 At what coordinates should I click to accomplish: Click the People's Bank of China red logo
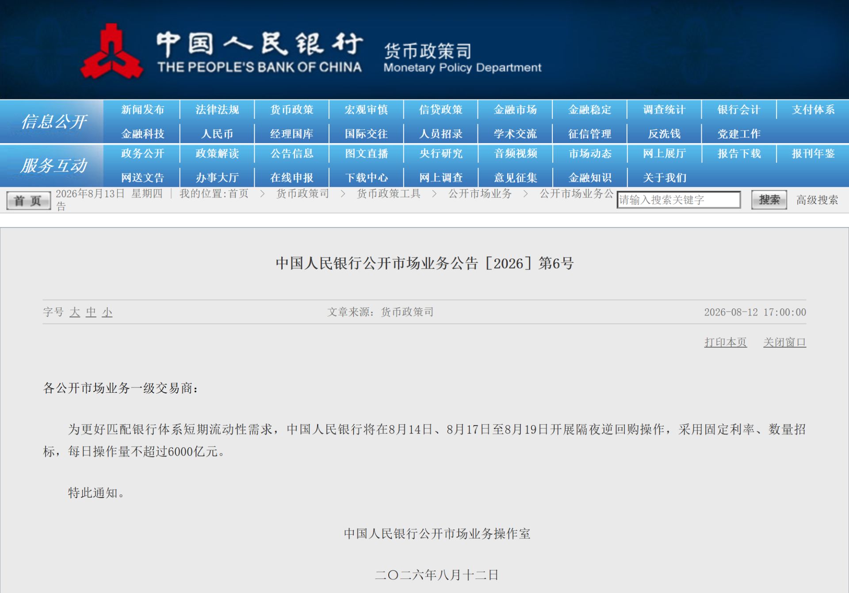(111, 52)
